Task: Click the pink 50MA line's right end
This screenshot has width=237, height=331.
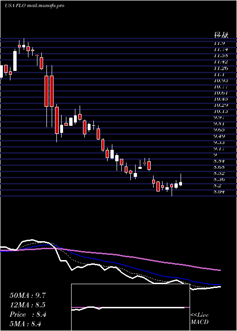Action: 220,270
